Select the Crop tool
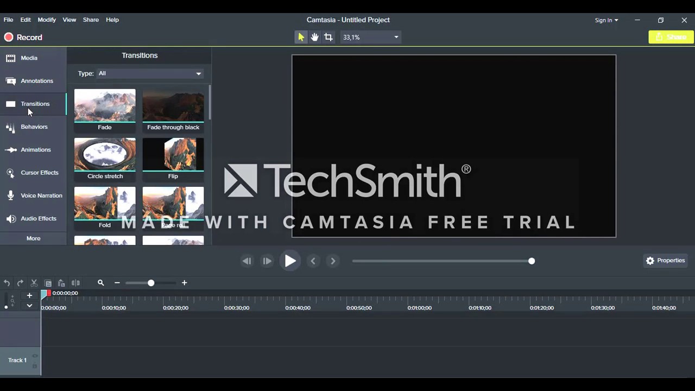 pyautogui.click(x=328, y=37)
